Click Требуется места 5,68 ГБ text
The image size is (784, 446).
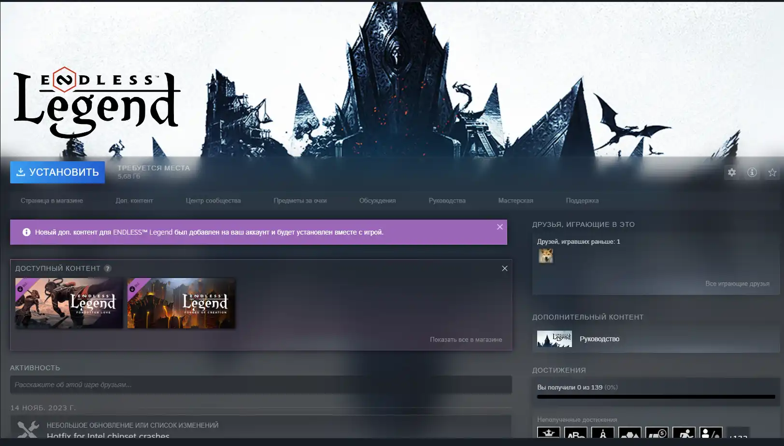coord(154,172)
